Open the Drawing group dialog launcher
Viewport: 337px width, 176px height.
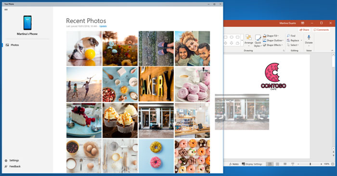(284, 51)
